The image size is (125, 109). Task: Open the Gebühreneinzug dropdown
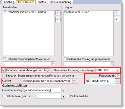click(63, 90)
